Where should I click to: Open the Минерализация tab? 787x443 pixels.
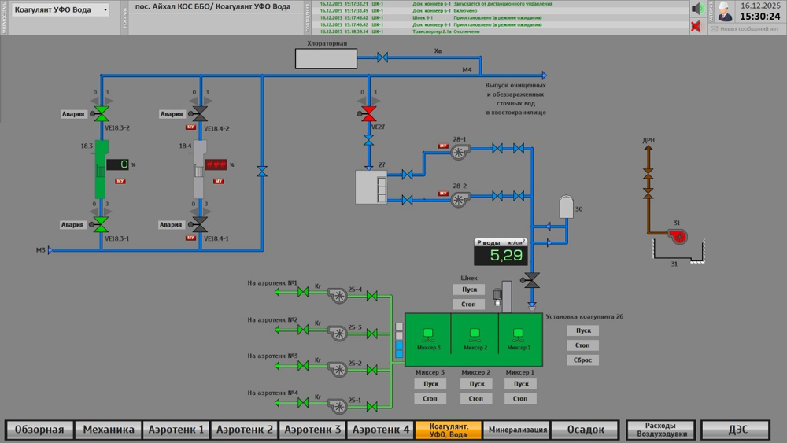point(517,430)
